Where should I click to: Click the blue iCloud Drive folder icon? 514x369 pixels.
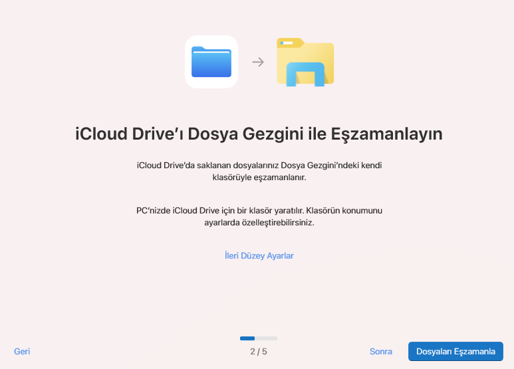click(x=211, y=62)
